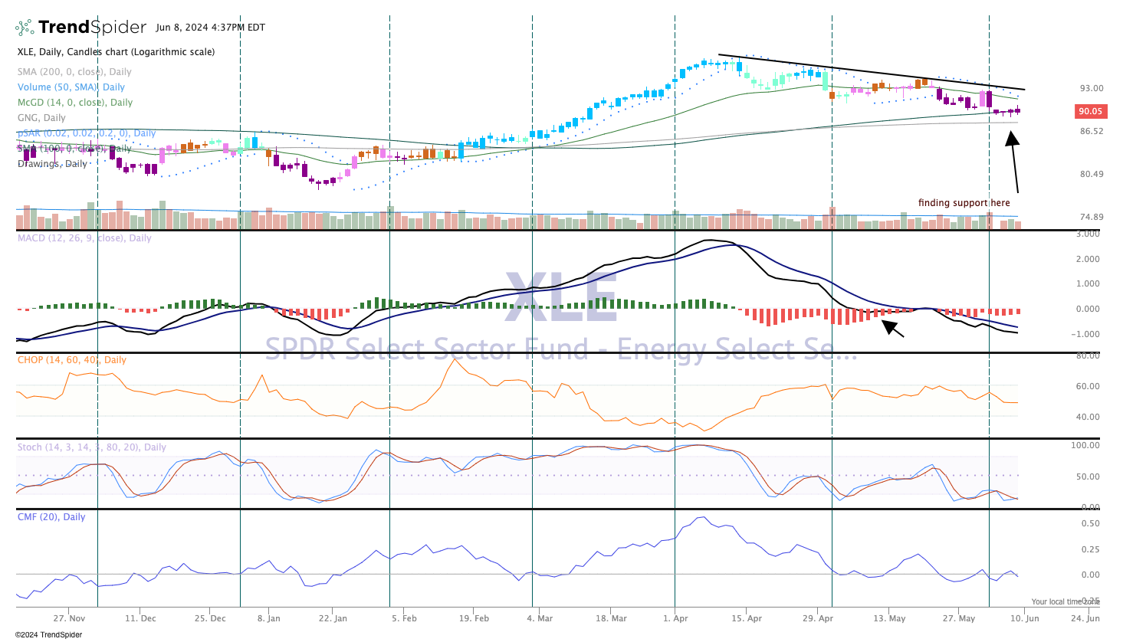Click the '15. Apr' date axis label

point(747,618)
